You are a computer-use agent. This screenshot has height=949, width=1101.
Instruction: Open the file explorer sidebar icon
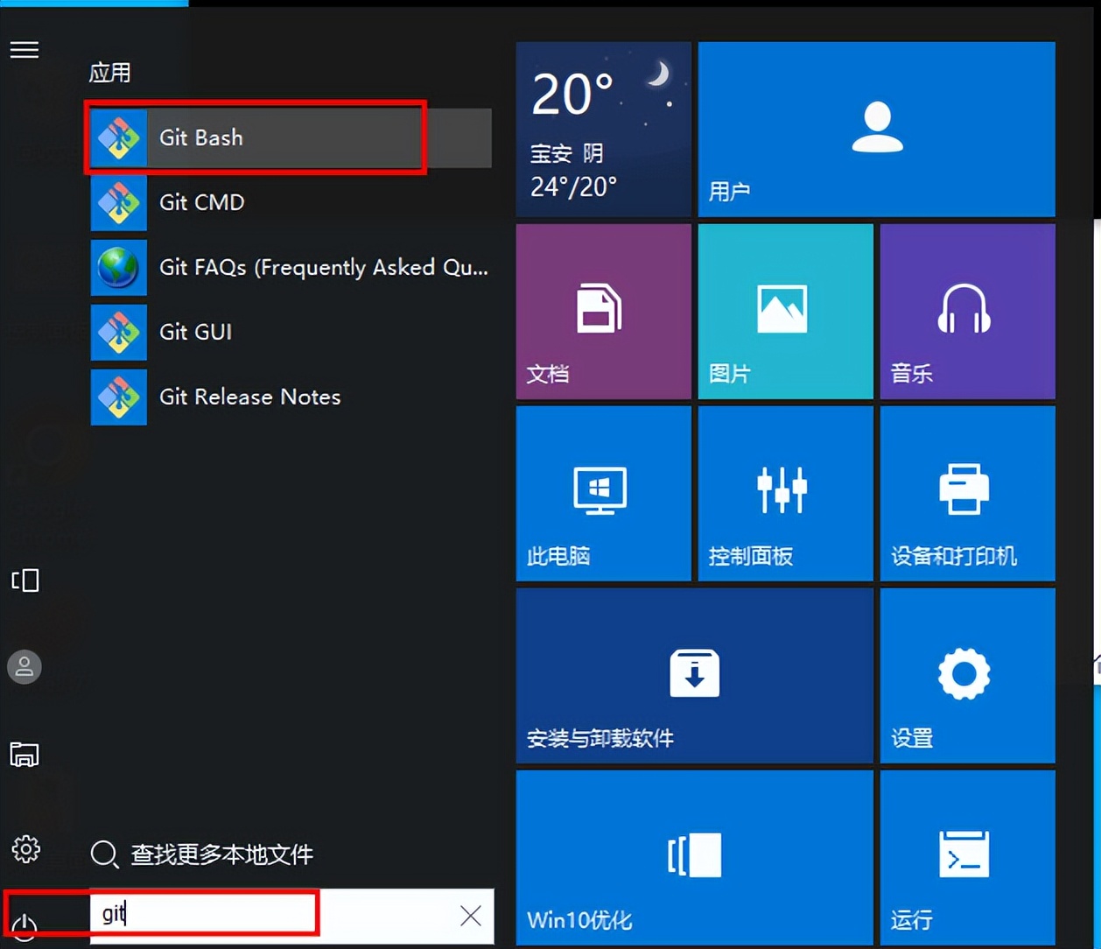pyautogui.click(x=25, y=754)
